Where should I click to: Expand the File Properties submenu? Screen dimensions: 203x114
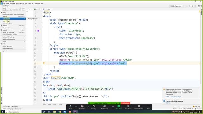point(13,28)
